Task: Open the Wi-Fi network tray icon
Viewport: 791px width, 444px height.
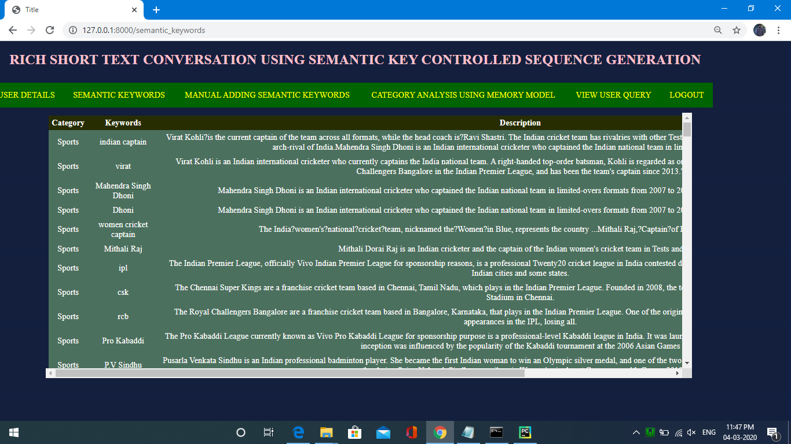Action: point(678,432)
